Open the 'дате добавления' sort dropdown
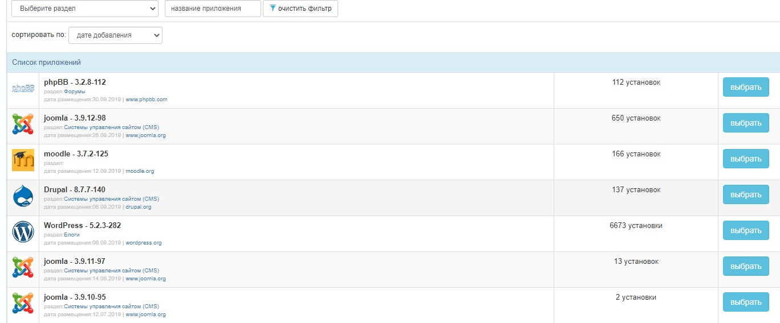The width and height of the screenshot is (780, 323). coord(115,35)
